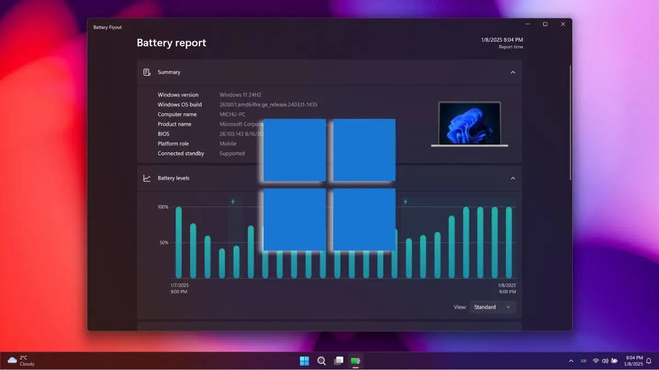Click the green battery icon on the taskbar

point(355,361)
